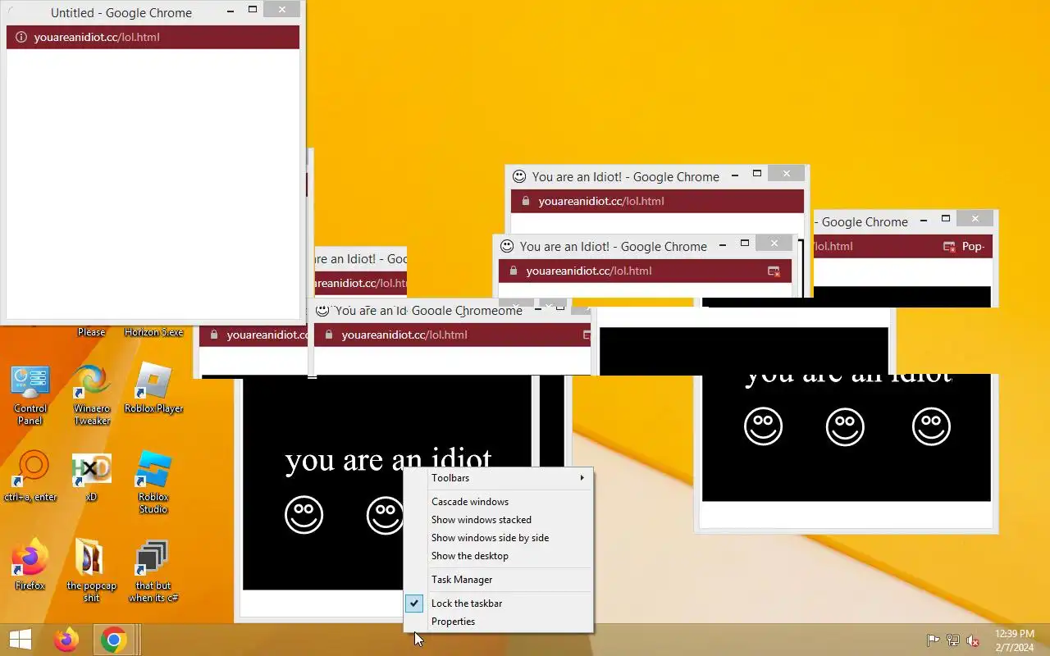Select Show windows stacked
The image size is (1050, 656).
tap(499, 520)
